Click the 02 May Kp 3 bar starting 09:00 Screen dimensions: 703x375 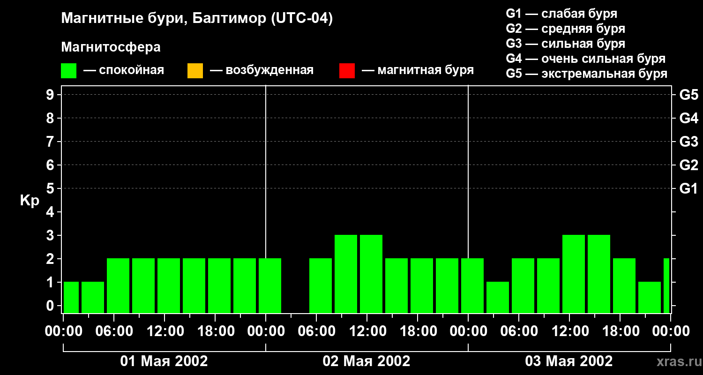tap(346, 274)
